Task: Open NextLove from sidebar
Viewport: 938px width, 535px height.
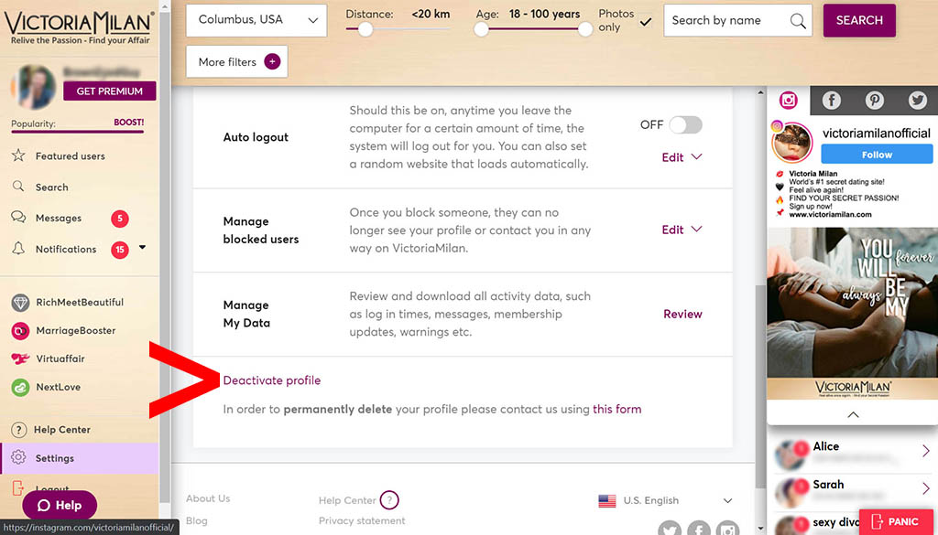Action: (58, 388)
